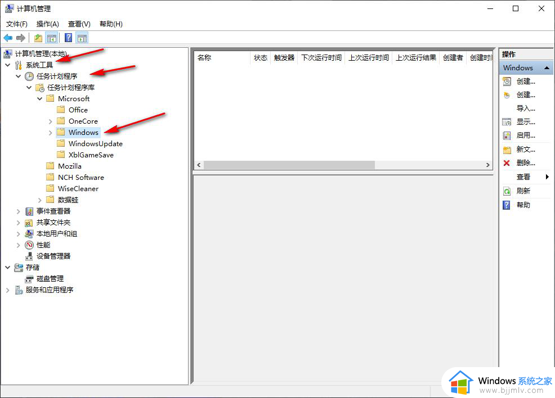Open the 操作(A) menu
Screen dimensions: 555x398
coord(47,24)
